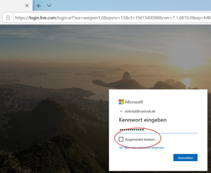Focus the password input field
The height and width of the screenshot is (173, 211).
(x=158, y=130)
